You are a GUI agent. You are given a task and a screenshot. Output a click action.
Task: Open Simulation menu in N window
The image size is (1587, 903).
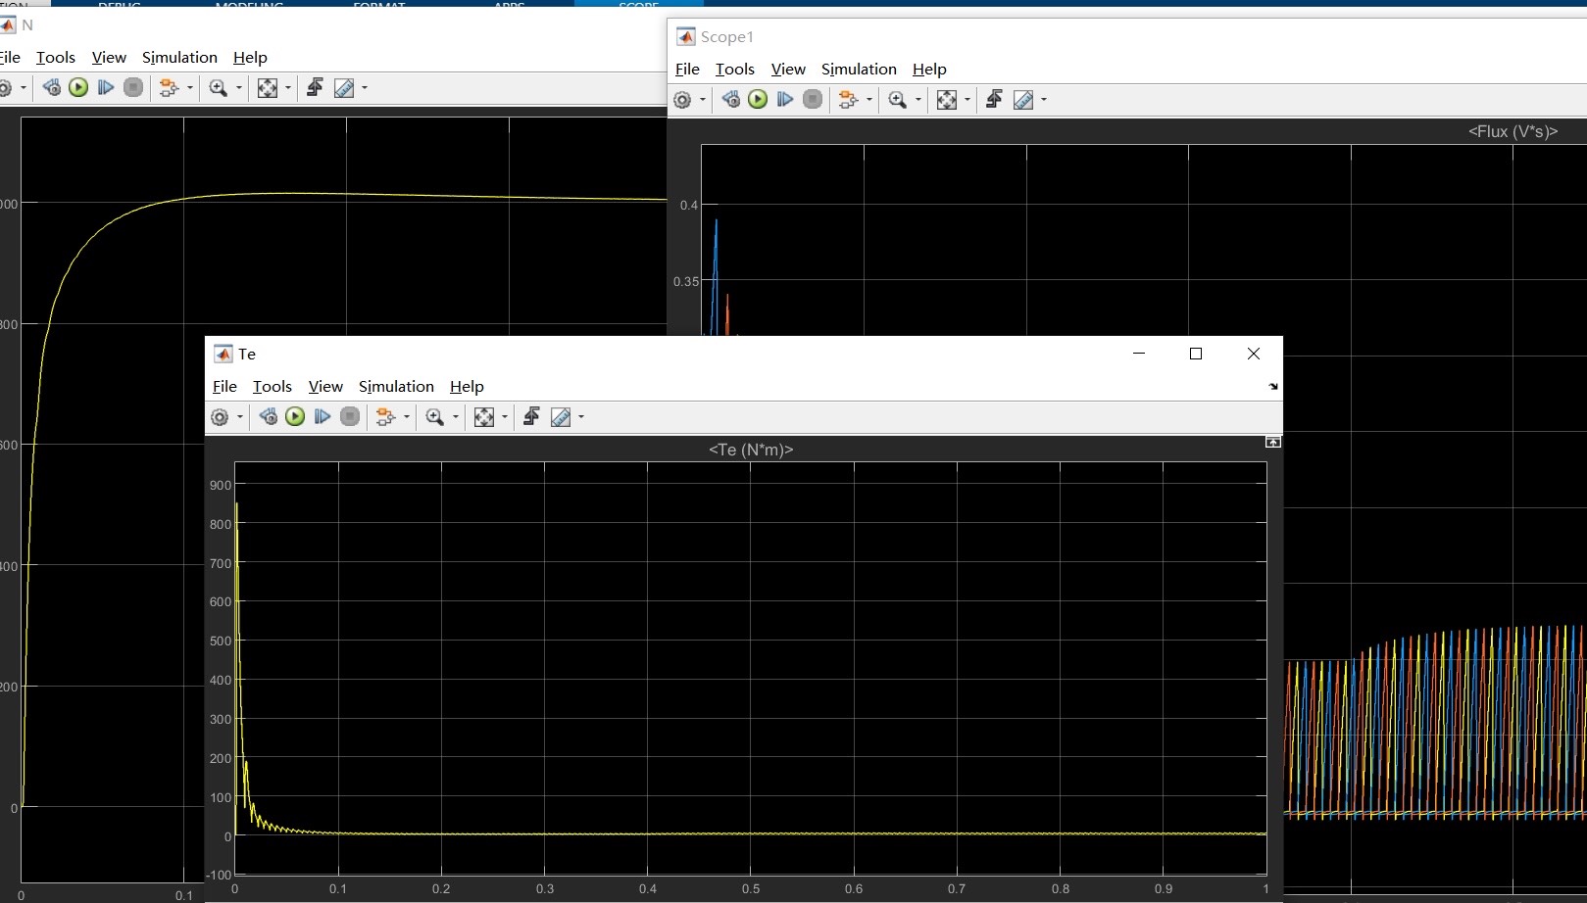pyautogui.click(x=179, y=57)
